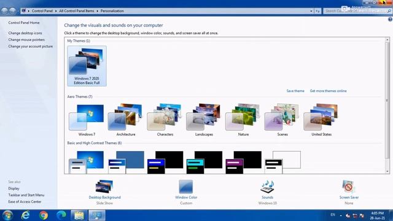Apply the Nature theme
The width and height of the screenshot is (393, 221).
click(x=243, y=120)
